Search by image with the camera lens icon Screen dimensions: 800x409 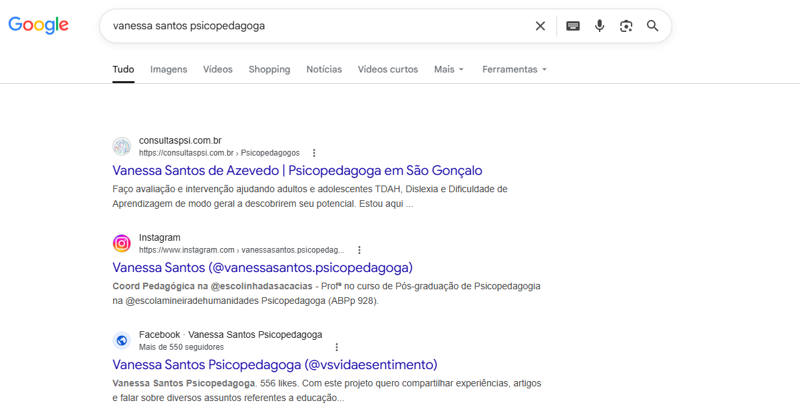click(x=626, y=26)
